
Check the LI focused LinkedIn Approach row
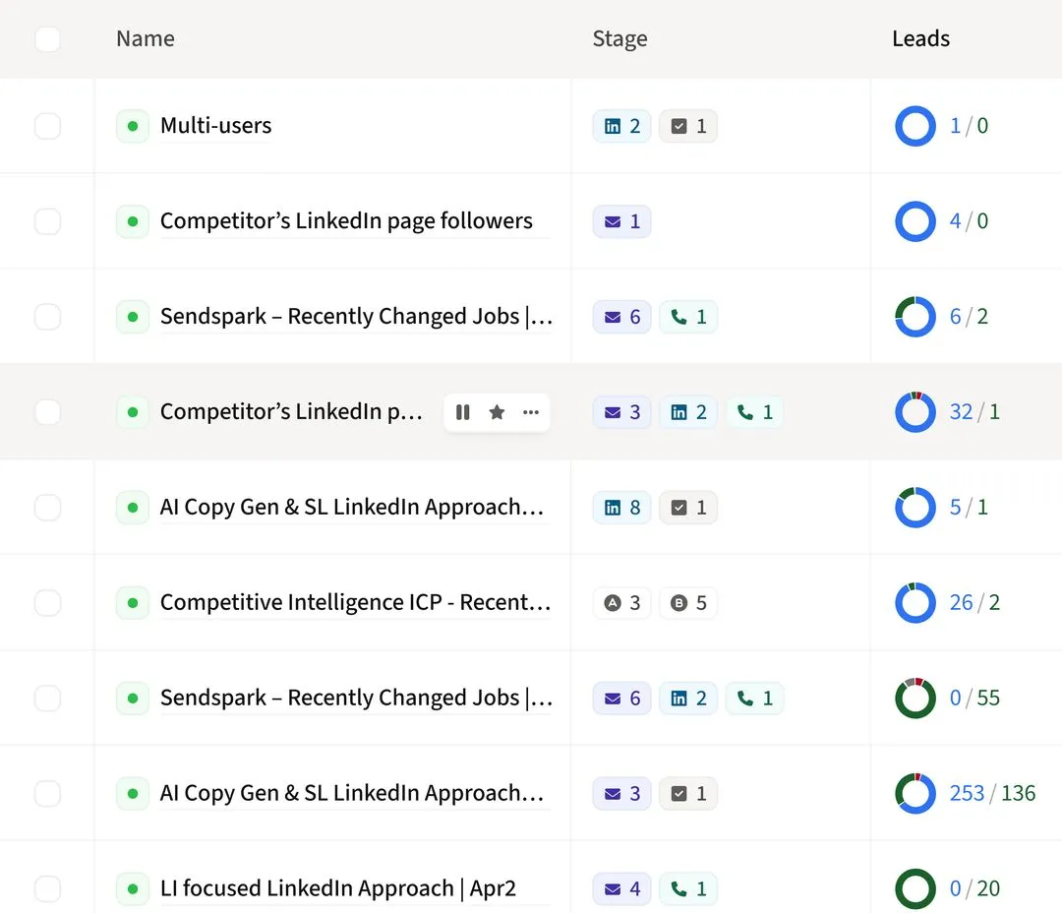tap(47, 888)
